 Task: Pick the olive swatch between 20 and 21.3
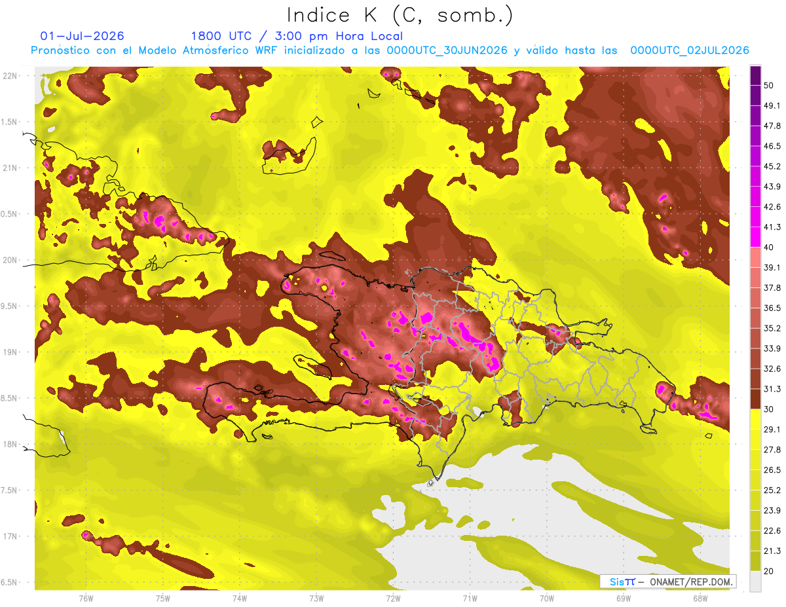point(755,562)
